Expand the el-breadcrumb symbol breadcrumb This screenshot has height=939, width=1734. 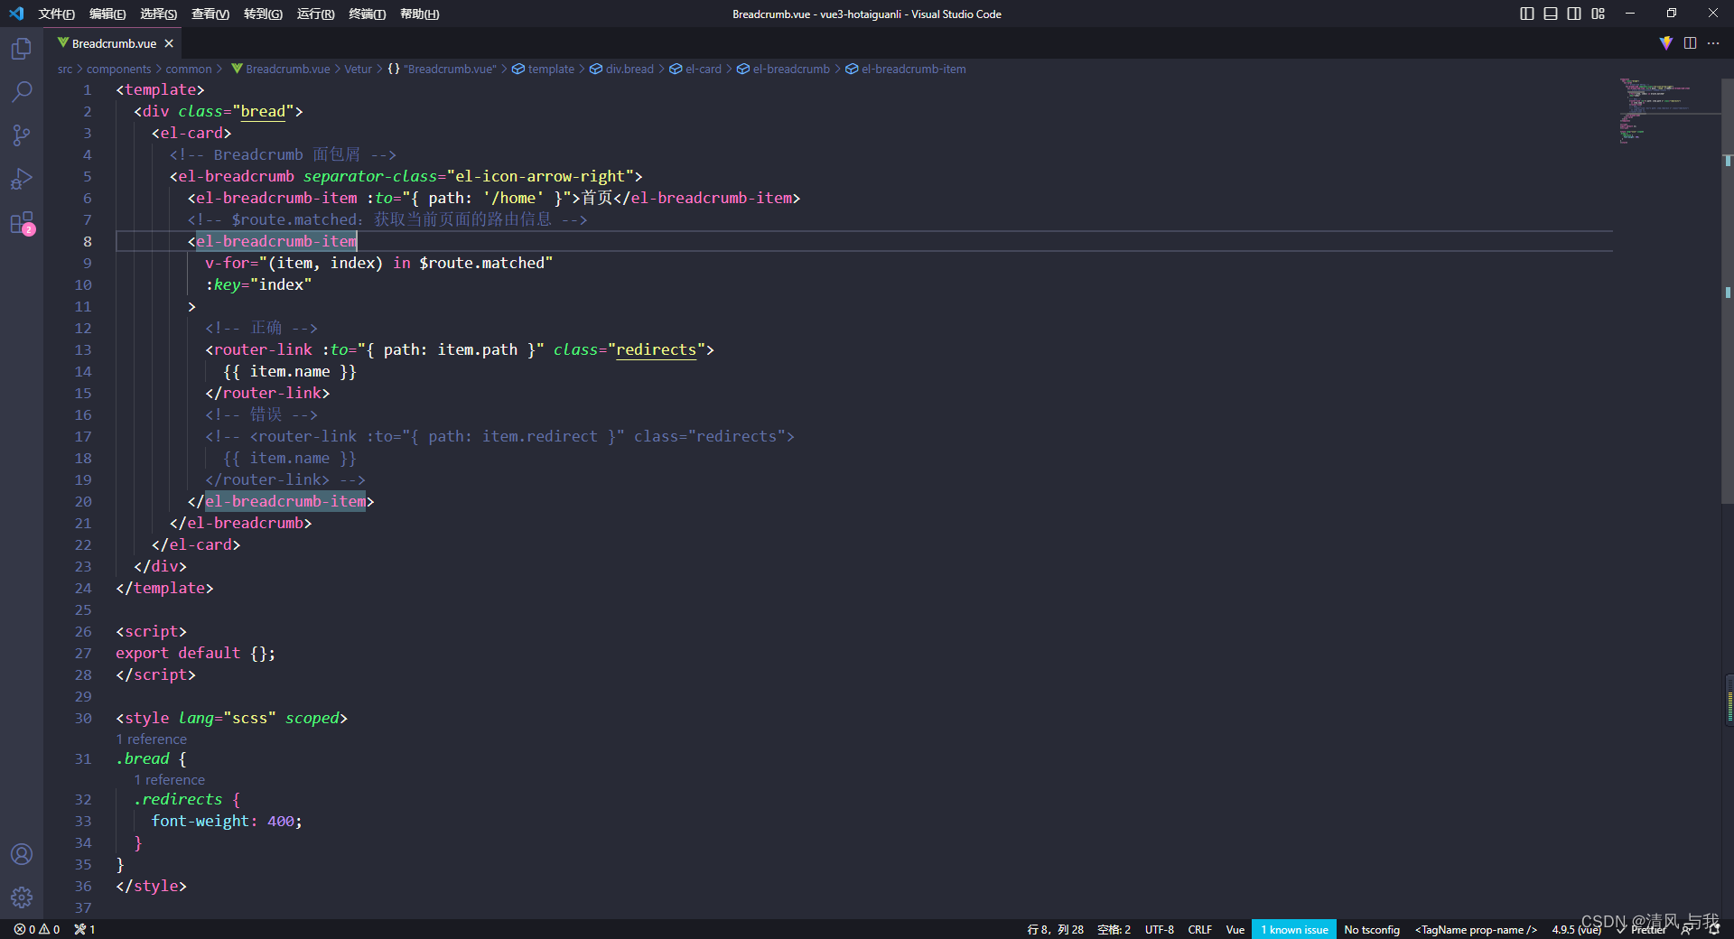click(783, 69)
